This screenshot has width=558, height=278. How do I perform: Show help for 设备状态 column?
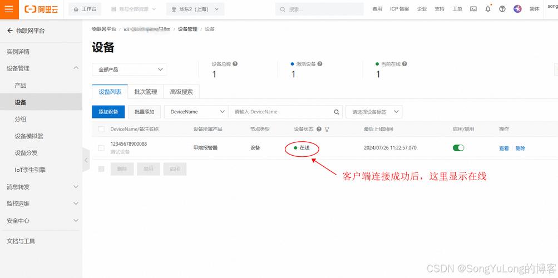pos(319,129)
